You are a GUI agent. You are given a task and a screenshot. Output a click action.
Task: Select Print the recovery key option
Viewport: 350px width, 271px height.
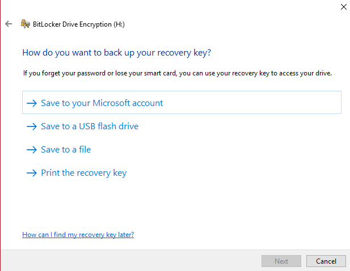pos(84,173)
